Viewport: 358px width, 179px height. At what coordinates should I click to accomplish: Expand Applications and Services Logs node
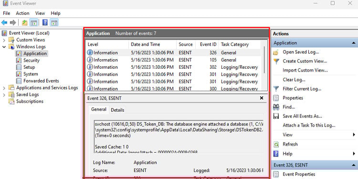coord(4,88)
